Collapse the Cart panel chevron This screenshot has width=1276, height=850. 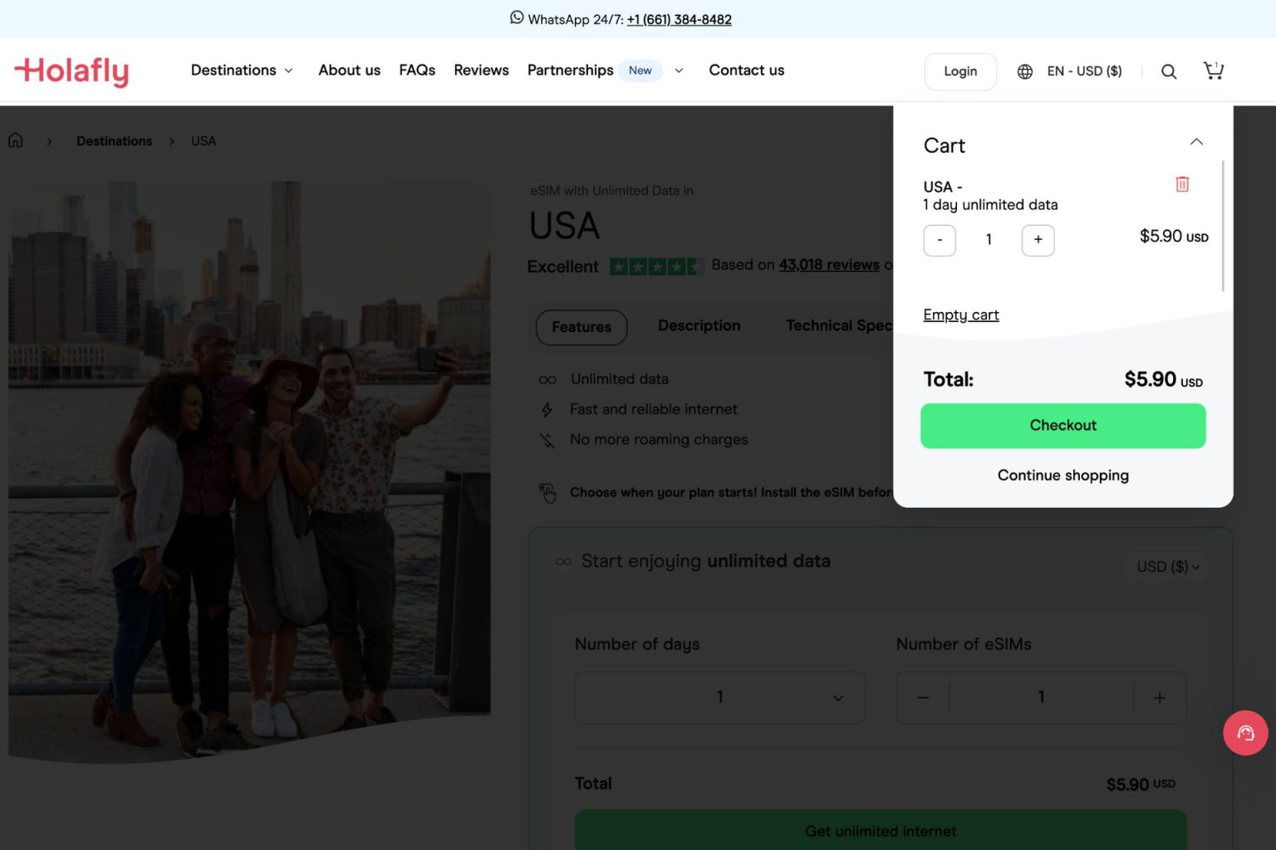click(x=1195, y=142)
